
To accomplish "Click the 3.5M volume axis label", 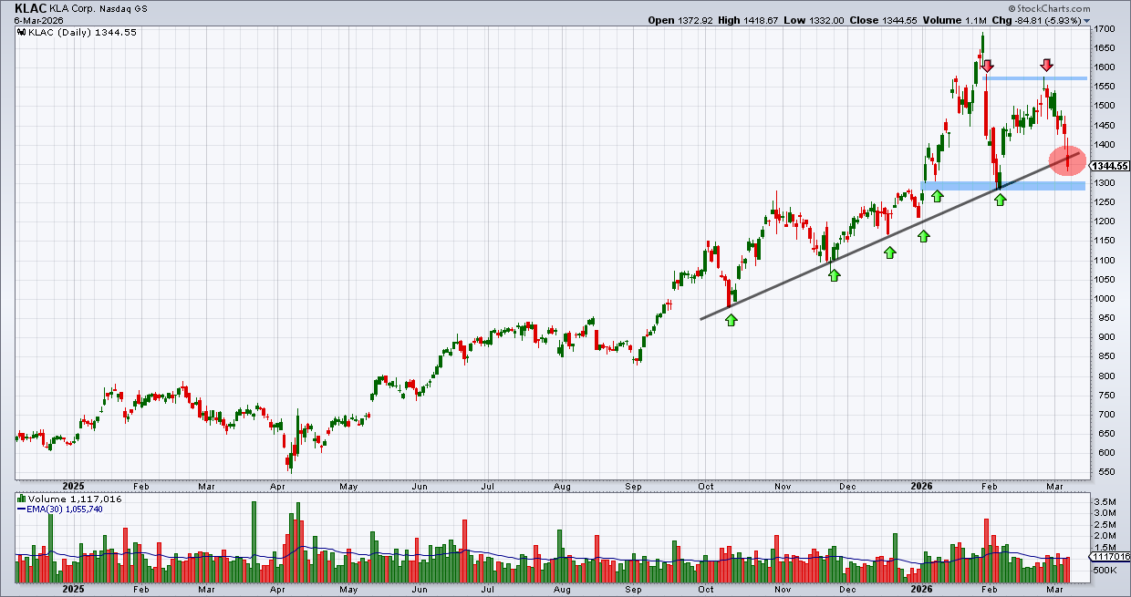I will tap(1104, 502).
